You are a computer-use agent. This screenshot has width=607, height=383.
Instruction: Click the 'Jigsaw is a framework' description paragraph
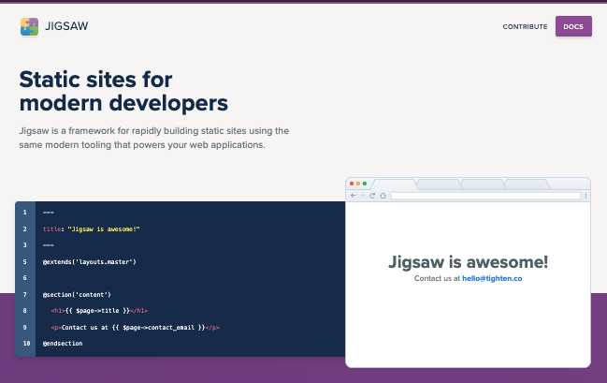[x=154, y=138]
